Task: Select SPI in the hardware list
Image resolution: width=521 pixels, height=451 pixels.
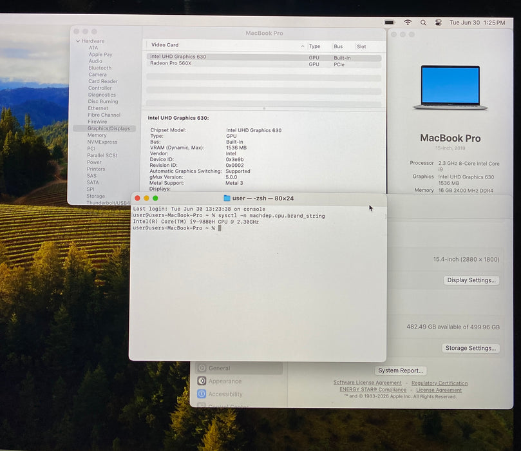Action: click(x=90, y=189)
